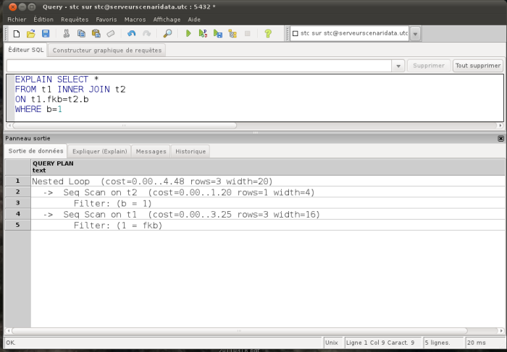The image size is (507, 352).
Task: Select the stc connection combo box
Action: click(x=350, y=33)
